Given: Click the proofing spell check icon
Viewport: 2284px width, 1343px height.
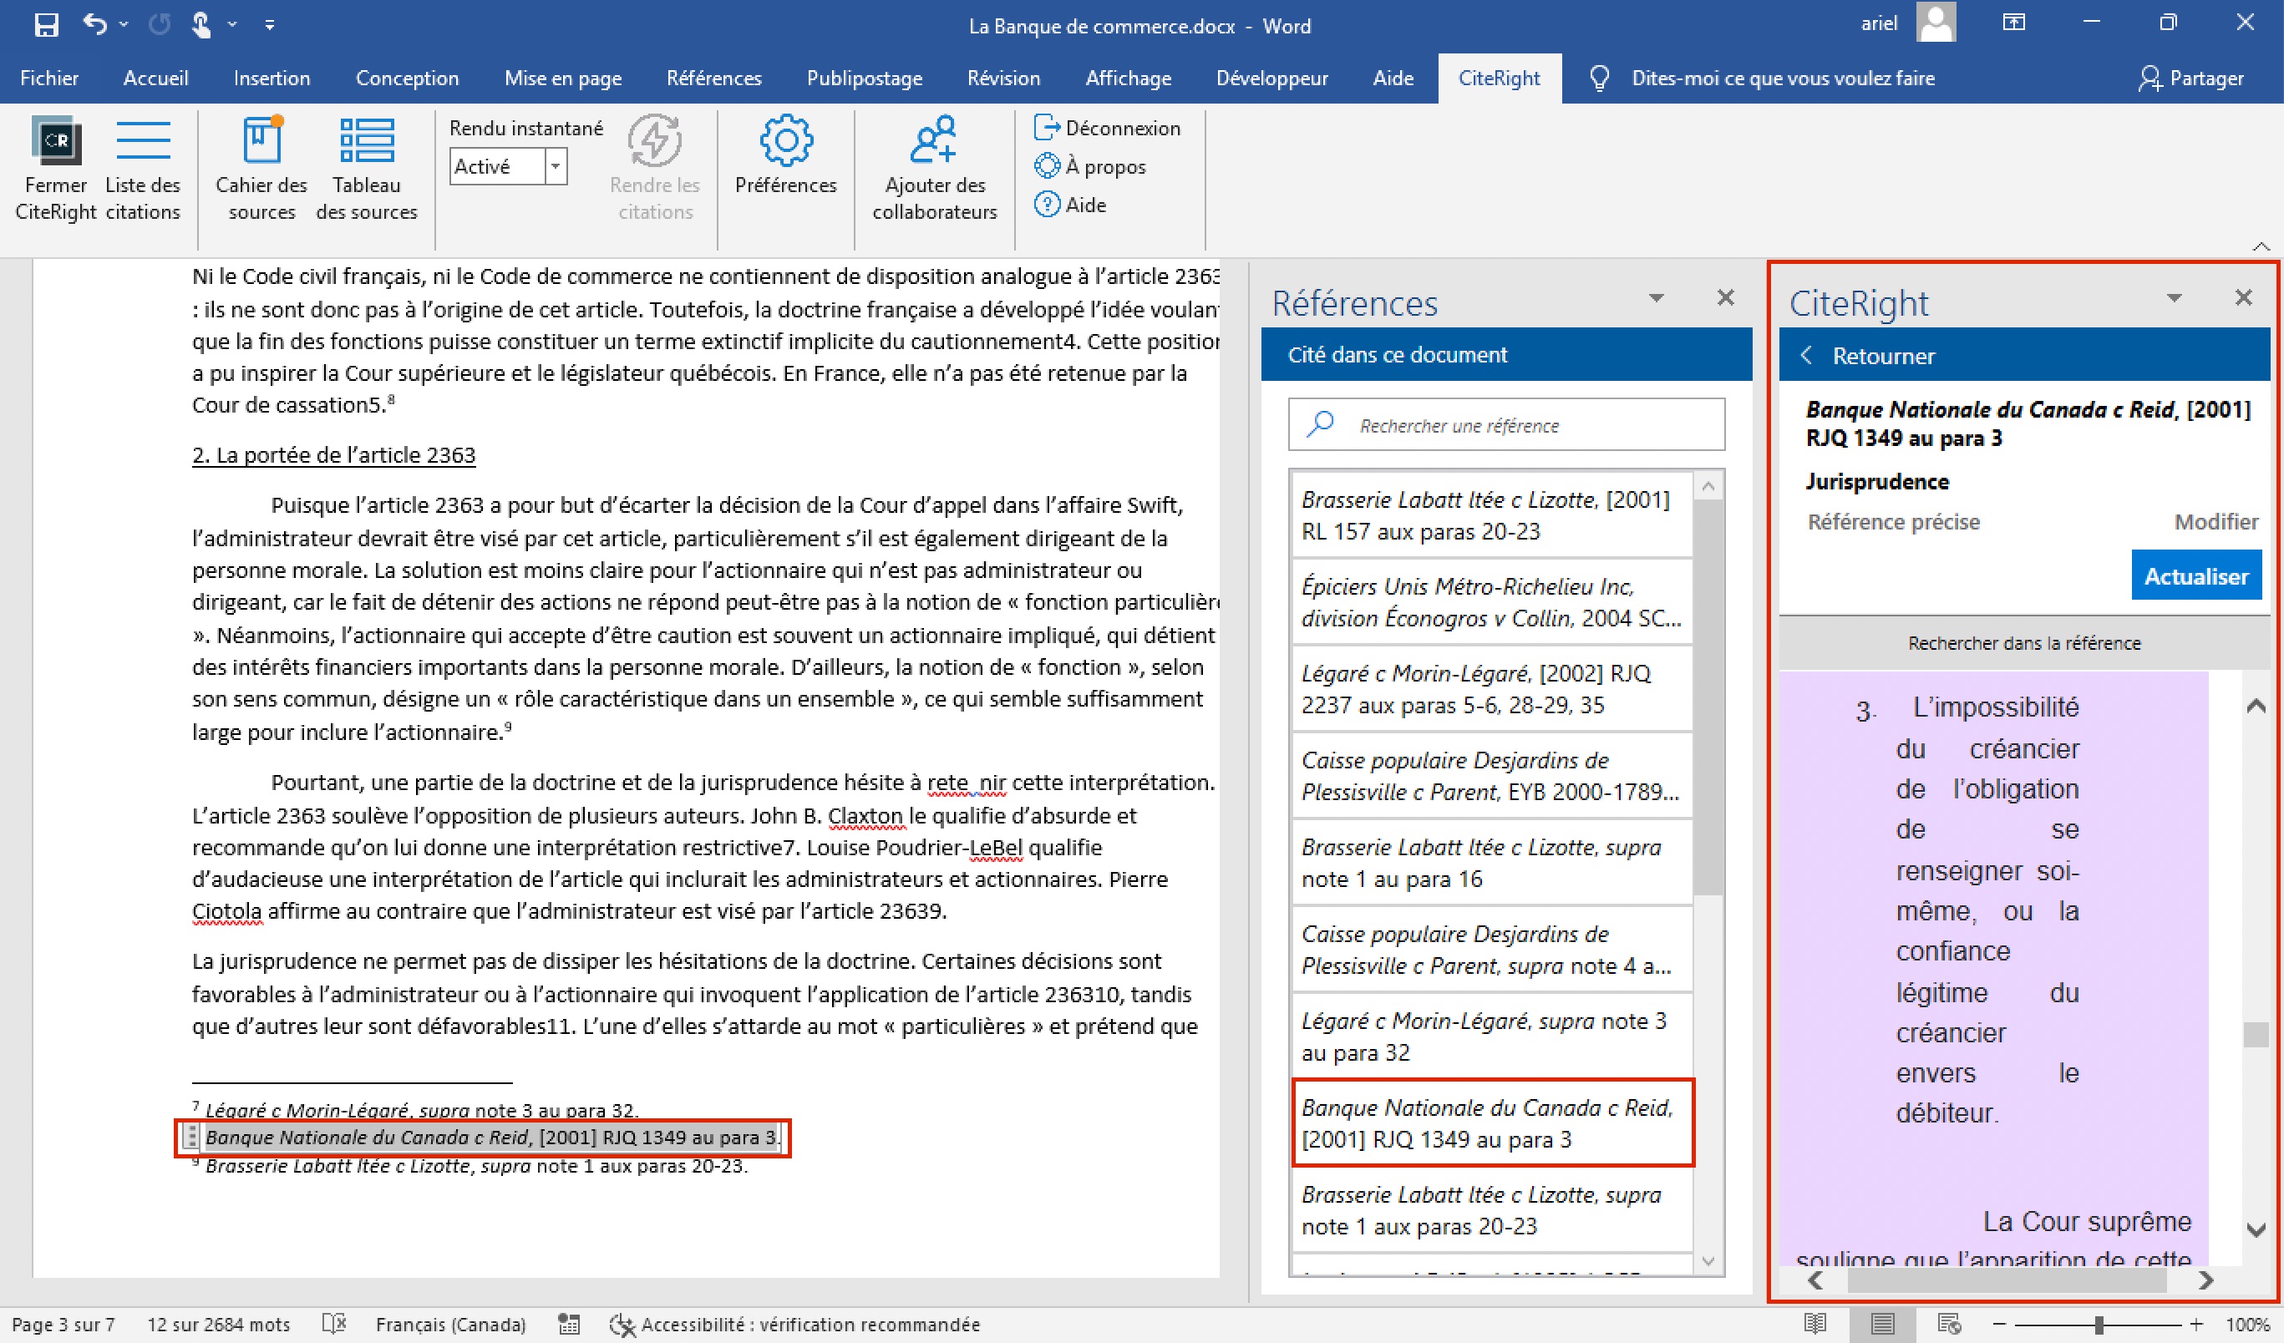Looking at the screenshot, I should 334,1324.
